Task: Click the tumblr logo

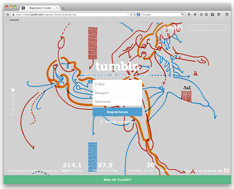Action: (x=117, y=66)
